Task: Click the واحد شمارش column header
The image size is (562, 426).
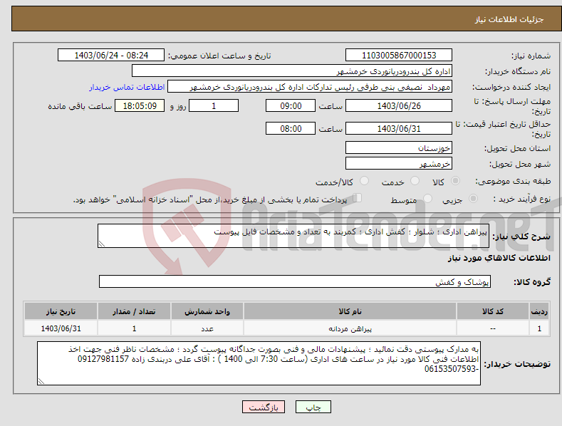Action: [207, 311]
